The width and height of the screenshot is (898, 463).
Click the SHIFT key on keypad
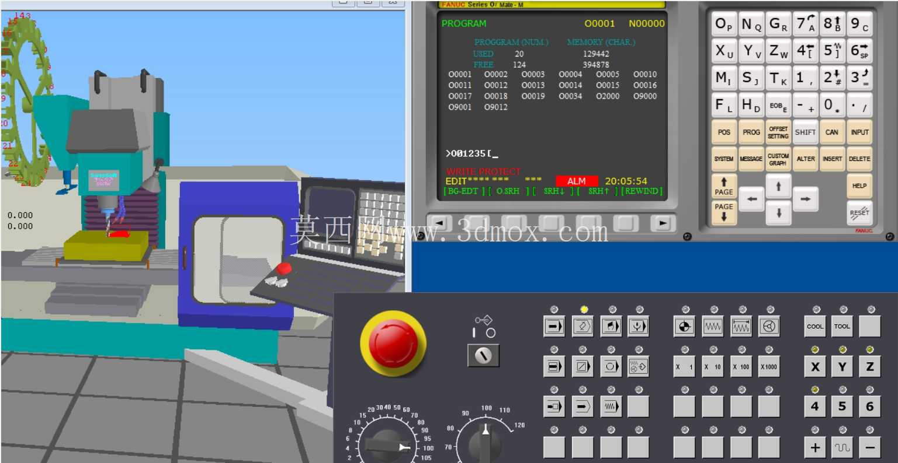(x=805, y=132)
